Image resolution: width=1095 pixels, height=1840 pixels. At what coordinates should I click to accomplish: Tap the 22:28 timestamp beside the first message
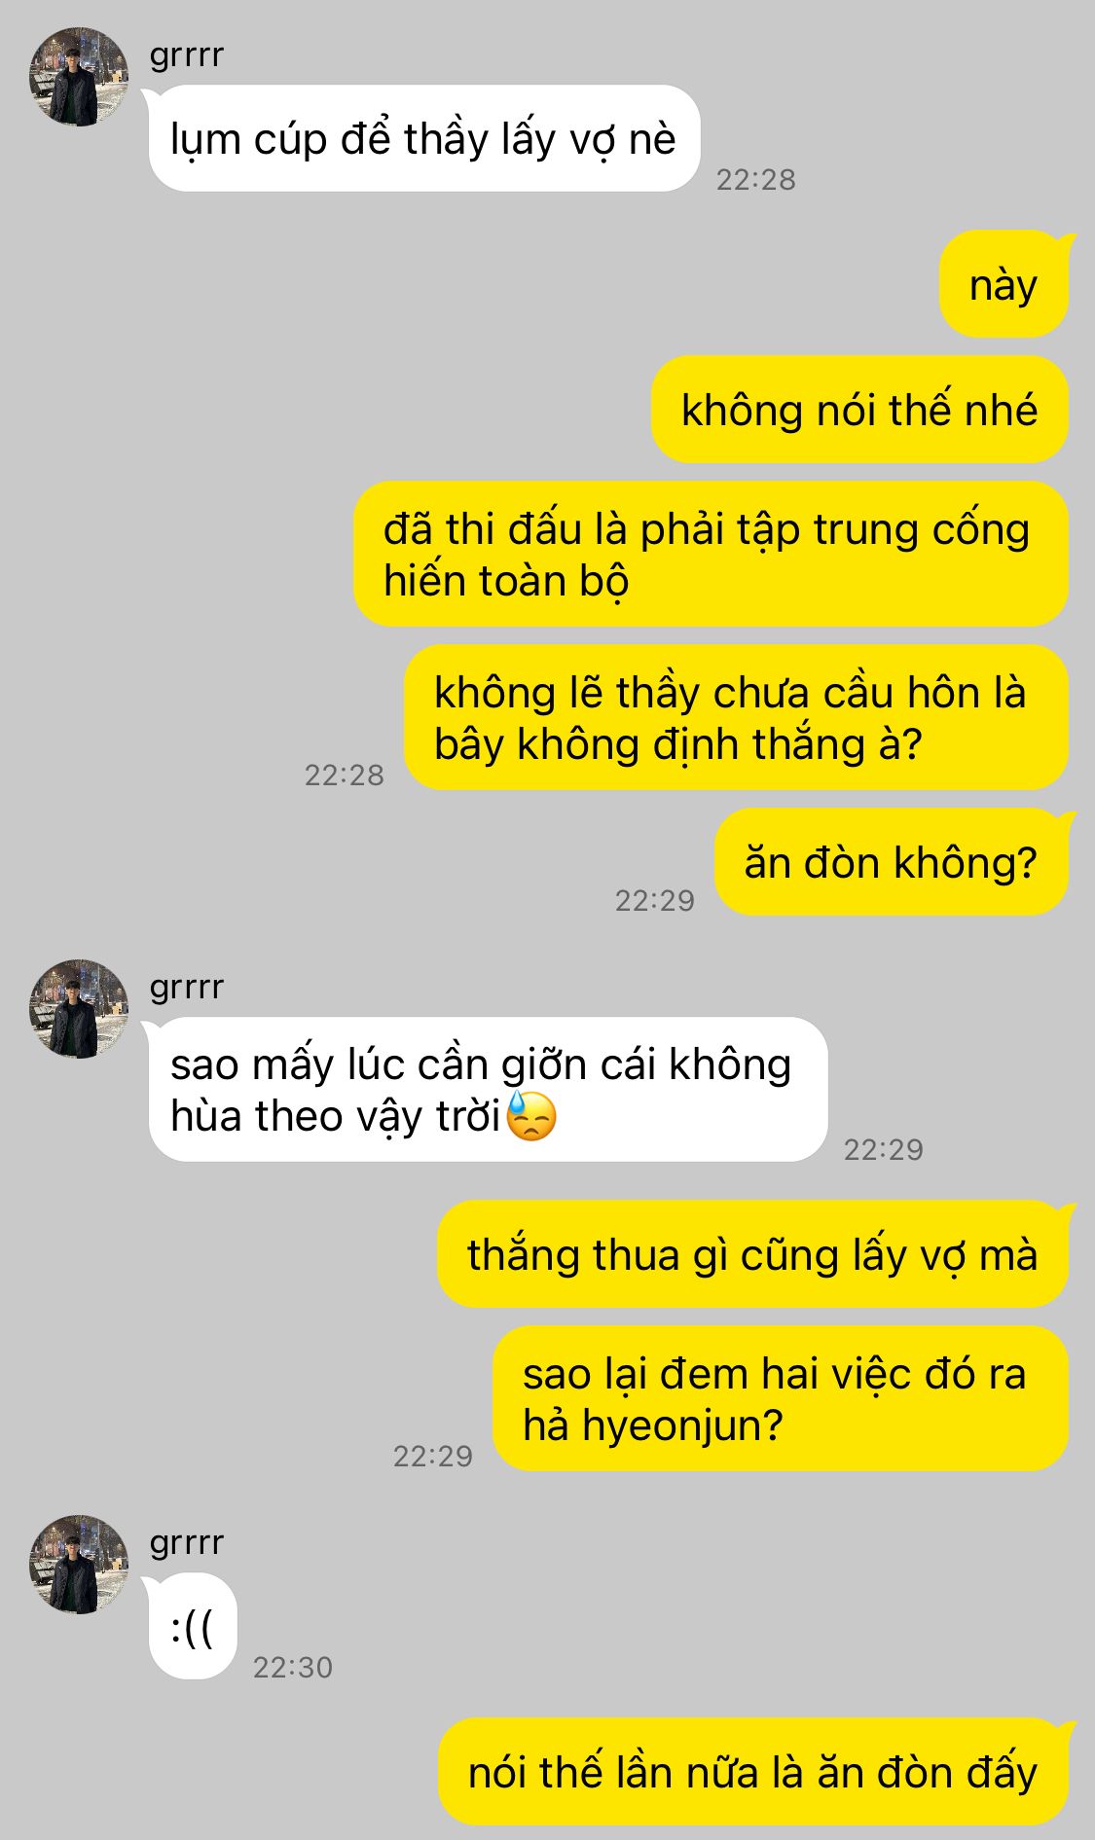tap(756, 179)
